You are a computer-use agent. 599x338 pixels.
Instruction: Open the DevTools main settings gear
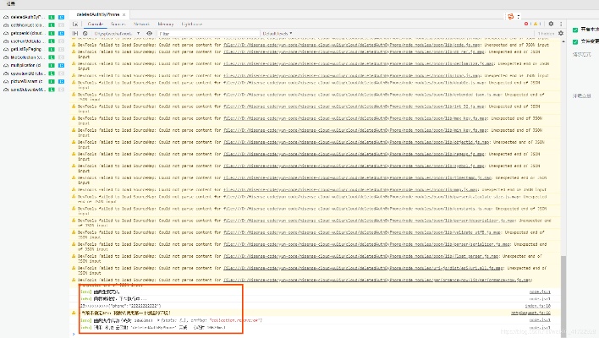(551, 24)
